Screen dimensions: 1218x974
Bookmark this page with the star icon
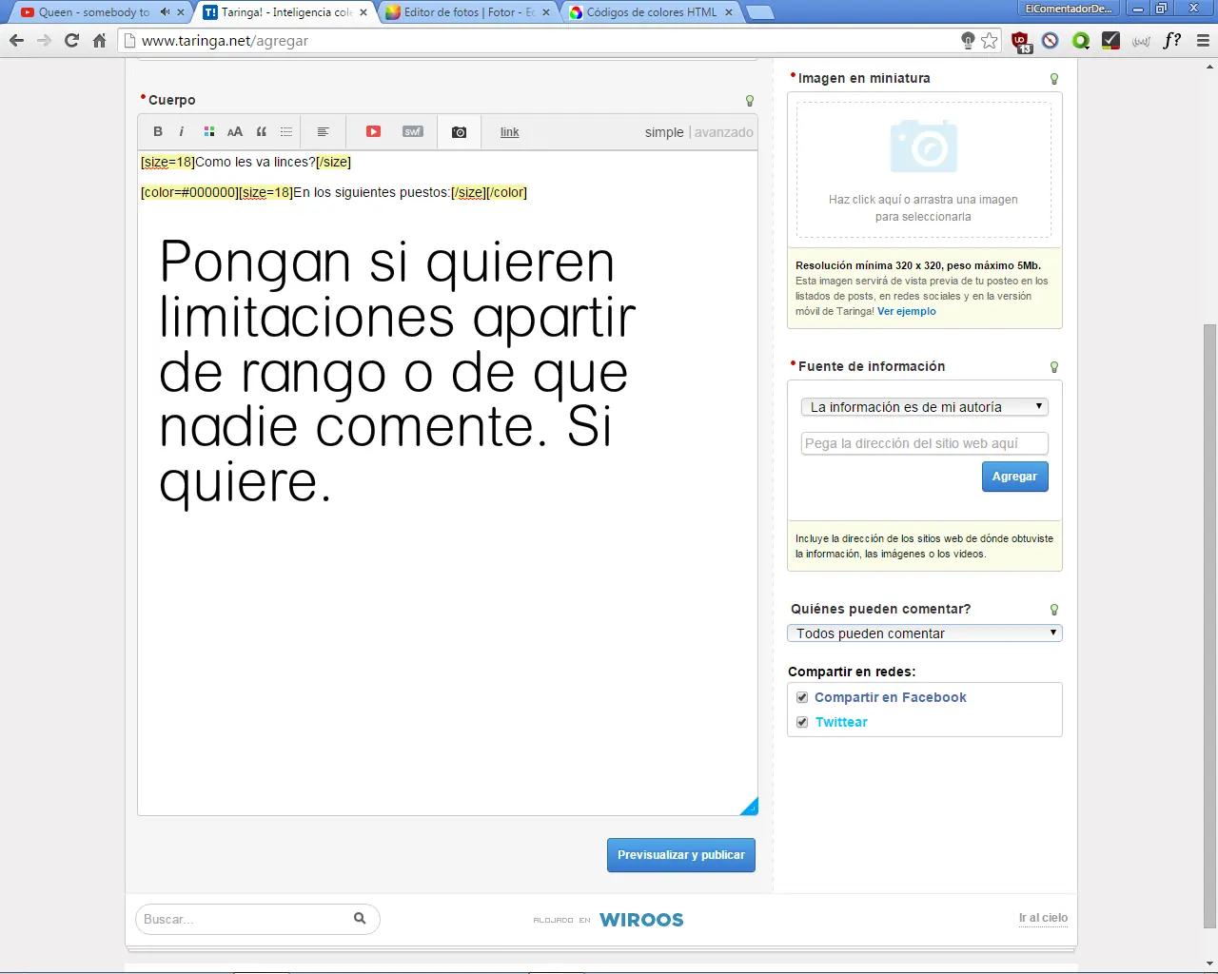coord(990,40)
